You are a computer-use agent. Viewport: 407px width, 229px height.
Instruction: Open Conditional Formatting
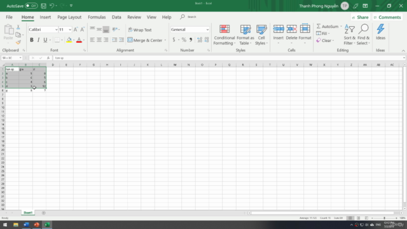224,35
